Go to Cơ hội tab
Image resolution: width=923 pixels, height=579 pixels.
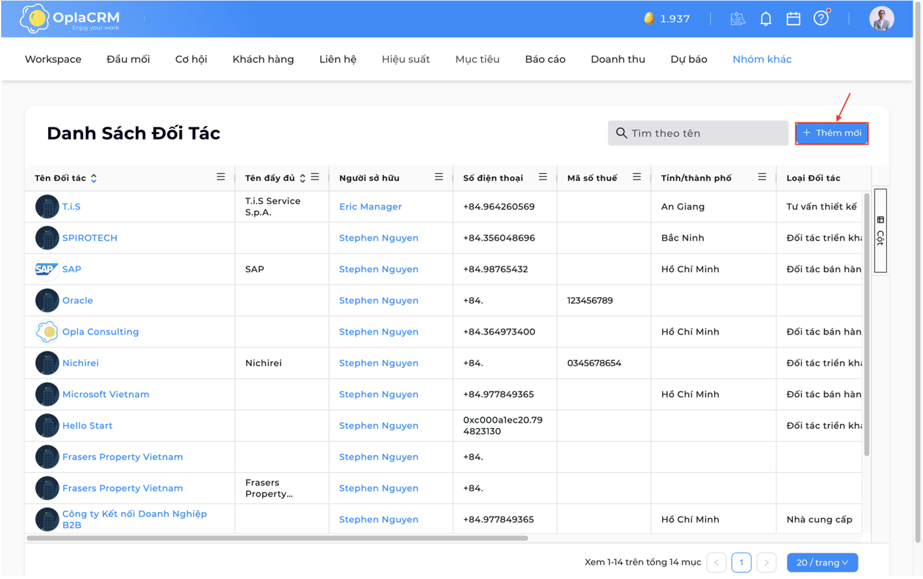(x=191, y=59)
